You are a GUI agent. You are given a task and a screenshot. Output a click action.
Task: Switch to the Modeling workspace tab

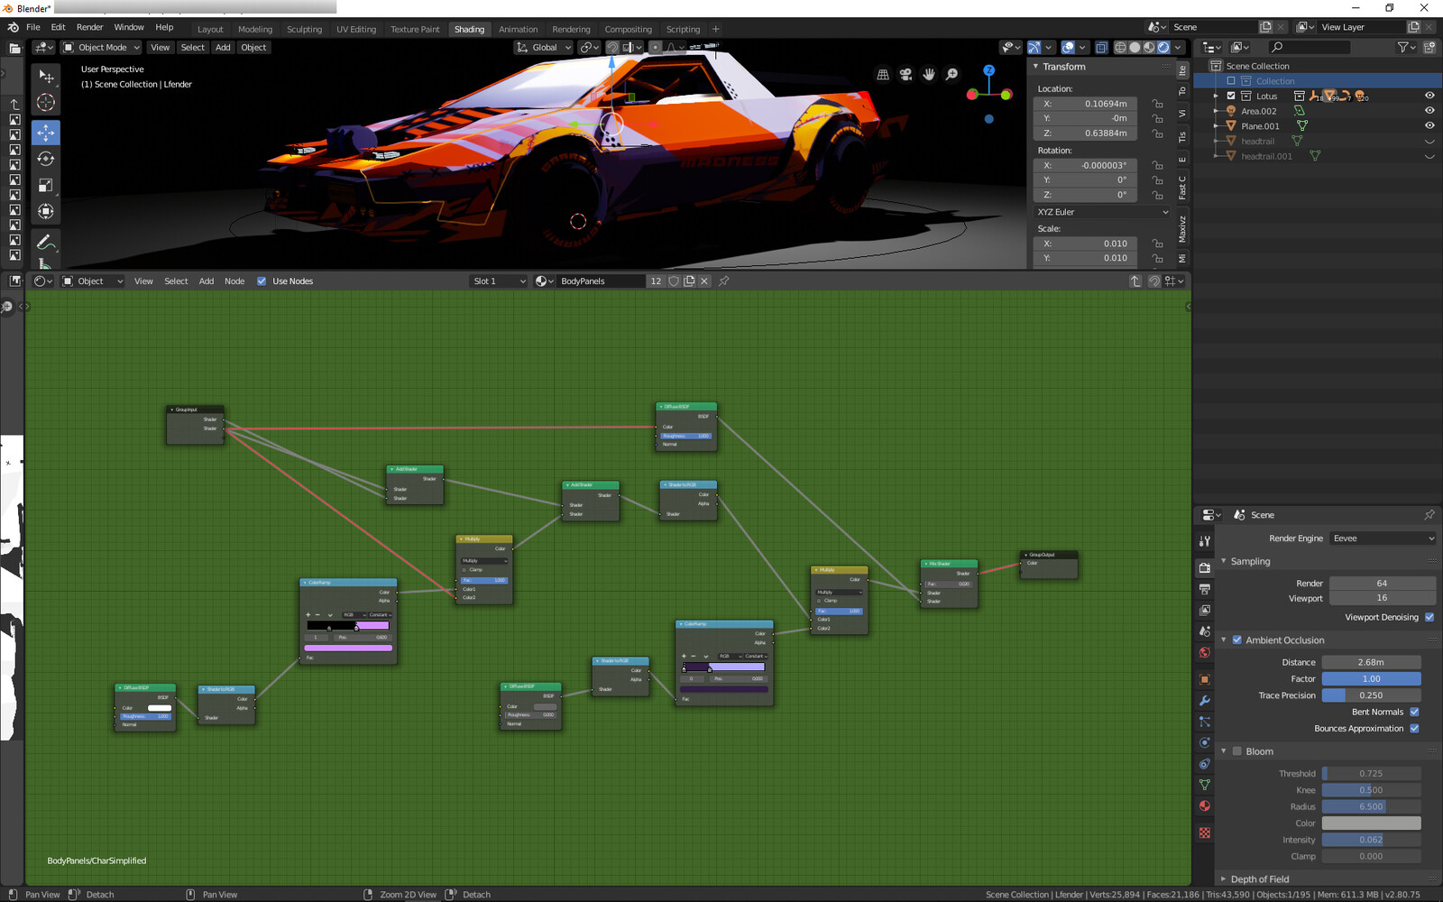[255, 30]
